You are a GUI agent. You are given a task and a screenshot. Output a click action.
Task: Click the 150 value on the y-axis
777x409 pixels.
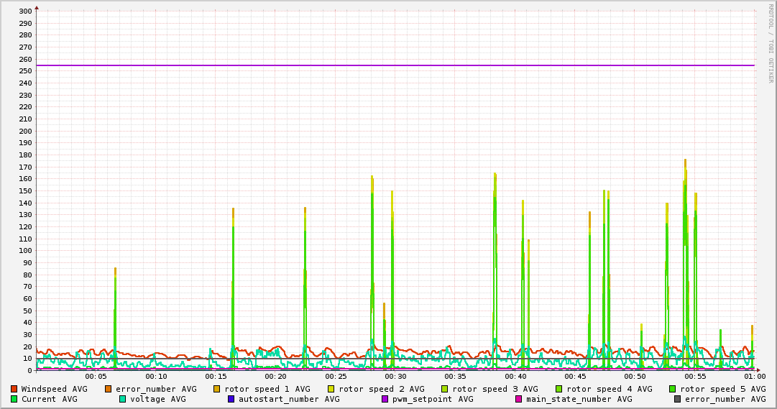click(x=24, y=191)
